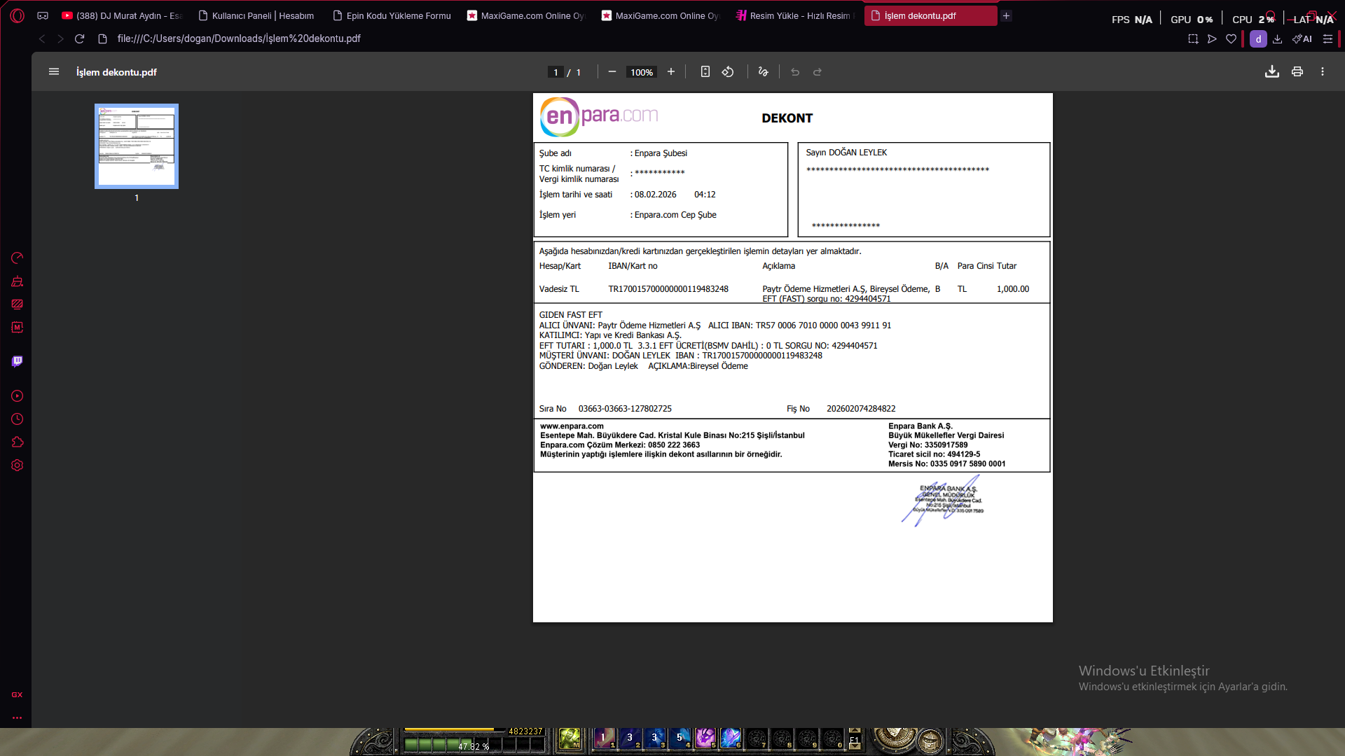Click www.enpara.com text in the footer
Screen dimensions: 1345x756
click(572, 426)
